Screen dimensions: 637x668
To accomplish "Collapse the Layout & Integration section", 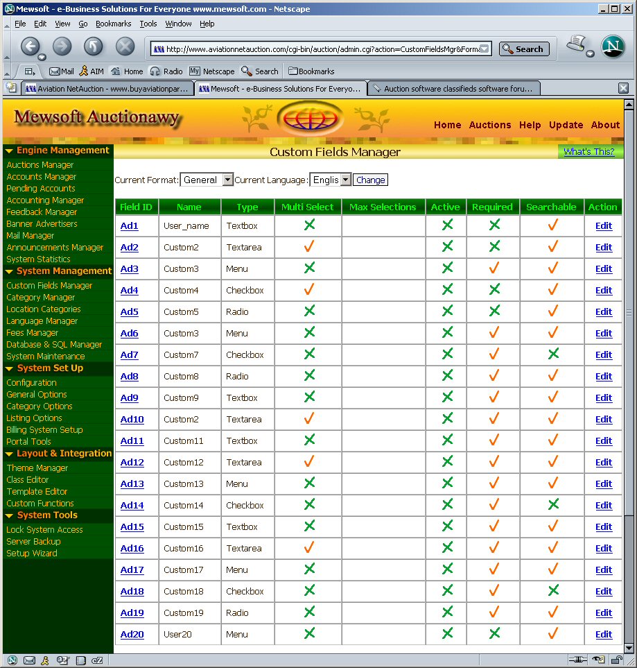I will pyautogui.click(x=9, y=454).
